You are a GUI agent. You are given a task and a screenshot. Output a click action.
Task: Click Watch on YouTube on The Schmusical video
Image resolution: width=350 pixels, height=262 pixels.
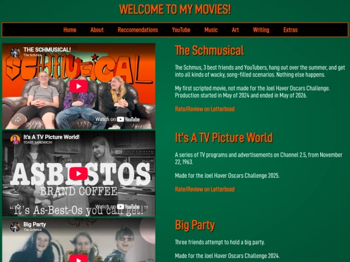point(117,120)
